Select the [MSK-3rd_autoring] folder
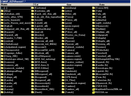Viewport: 131px width, 96px height. pos(43,59)
